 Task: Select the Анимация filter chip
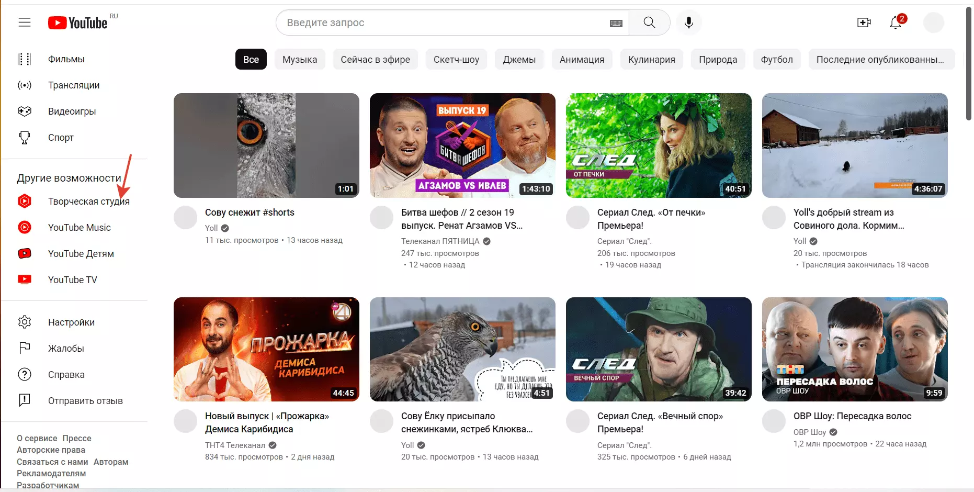click(x=582, y=59)
